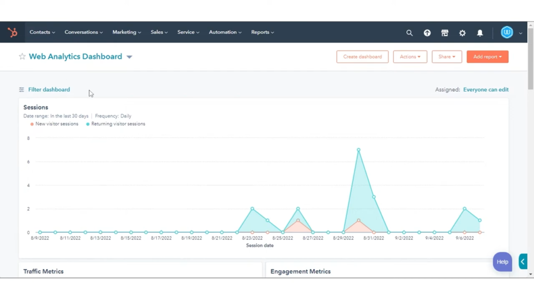Collapse the right side panel chevron
This screenshot has height=300, width=534.
tap(523, 261)
